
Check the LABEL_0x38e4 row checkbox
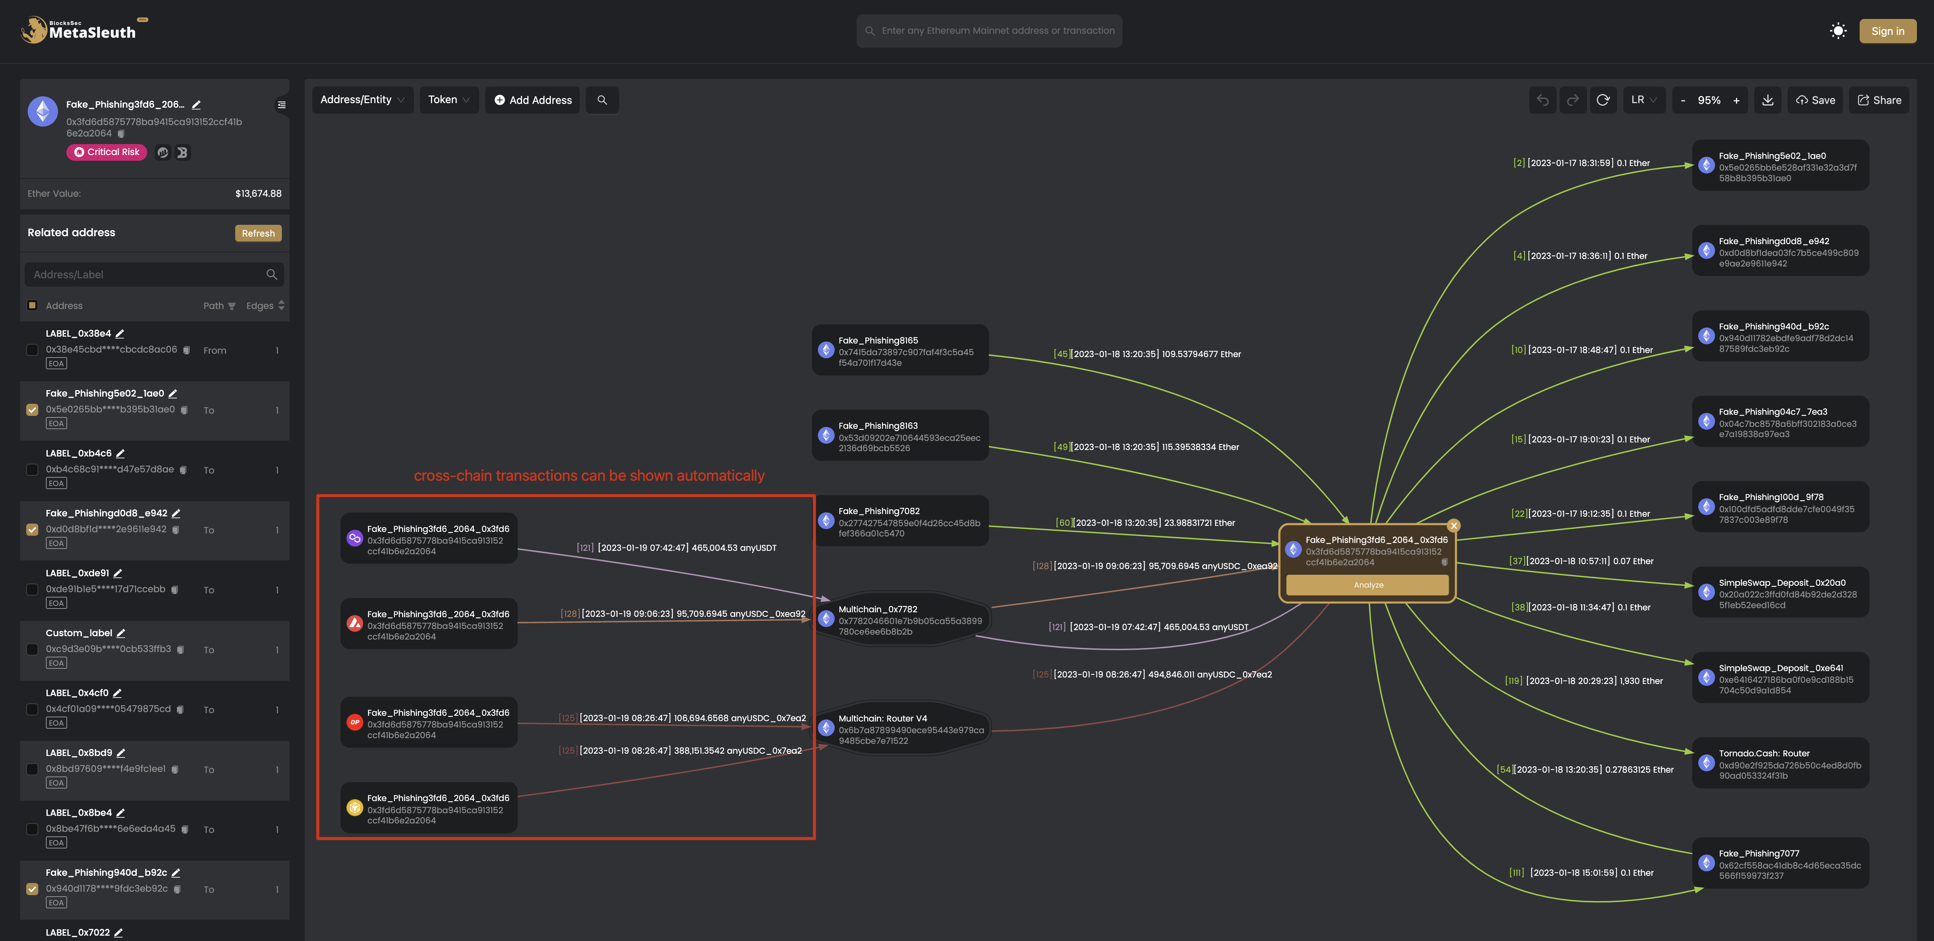(x=32, y=350)
